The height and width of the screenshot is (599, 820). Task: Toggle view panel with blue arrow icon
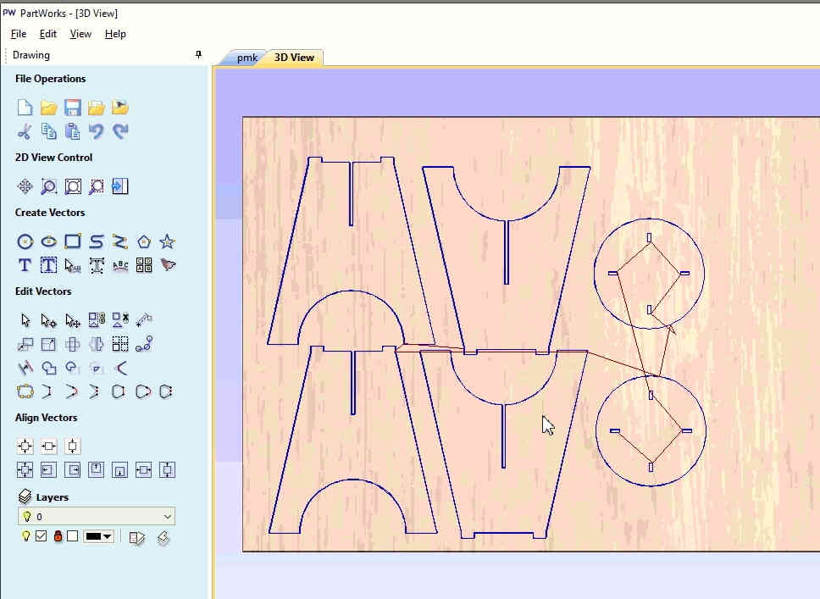coord(119,186)
